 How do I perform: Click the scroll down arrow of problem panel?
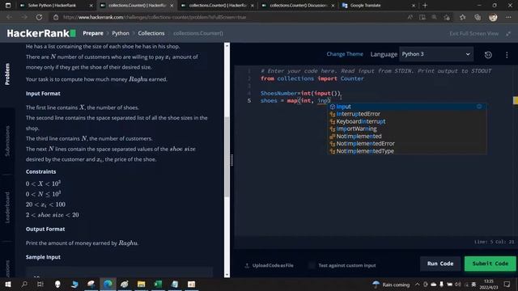[x=227, y=275]
